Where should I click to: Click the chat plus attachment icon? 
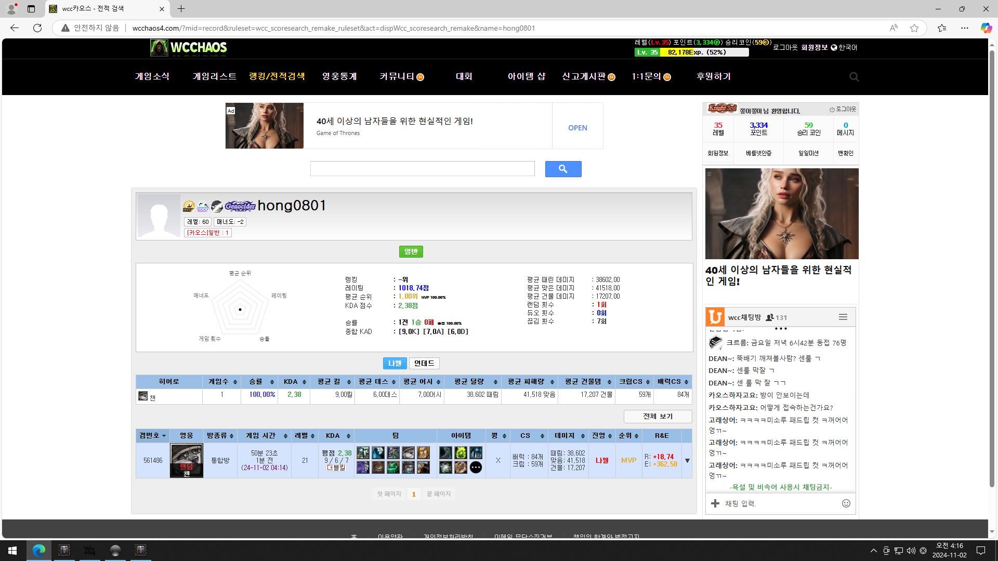[715, 503]
